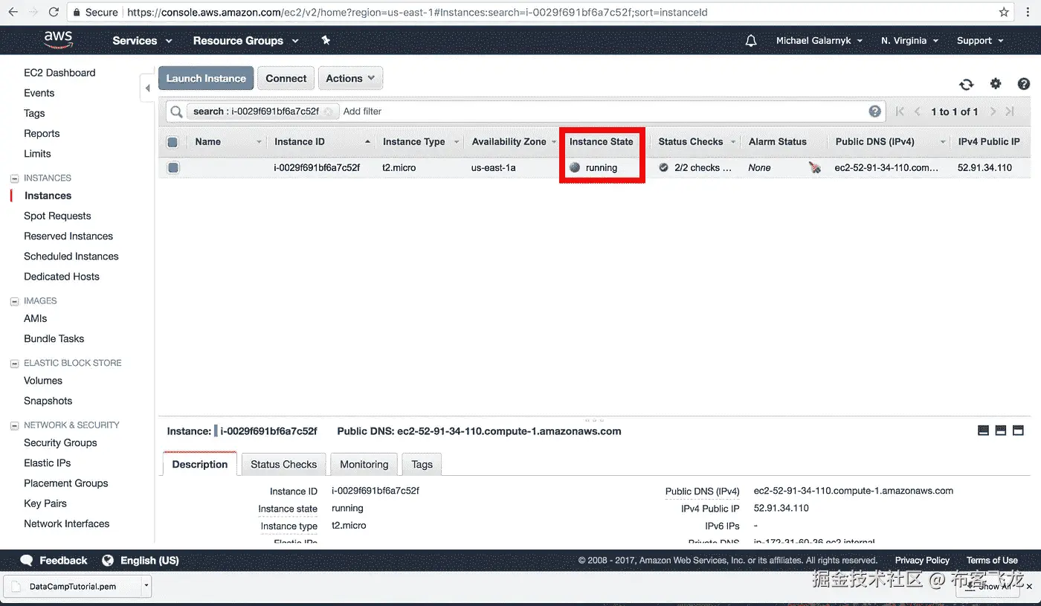This screenshot has width=1041, height=606.
Task: Click public IP 52.91.34.110 in row
Action: [984, 168]
